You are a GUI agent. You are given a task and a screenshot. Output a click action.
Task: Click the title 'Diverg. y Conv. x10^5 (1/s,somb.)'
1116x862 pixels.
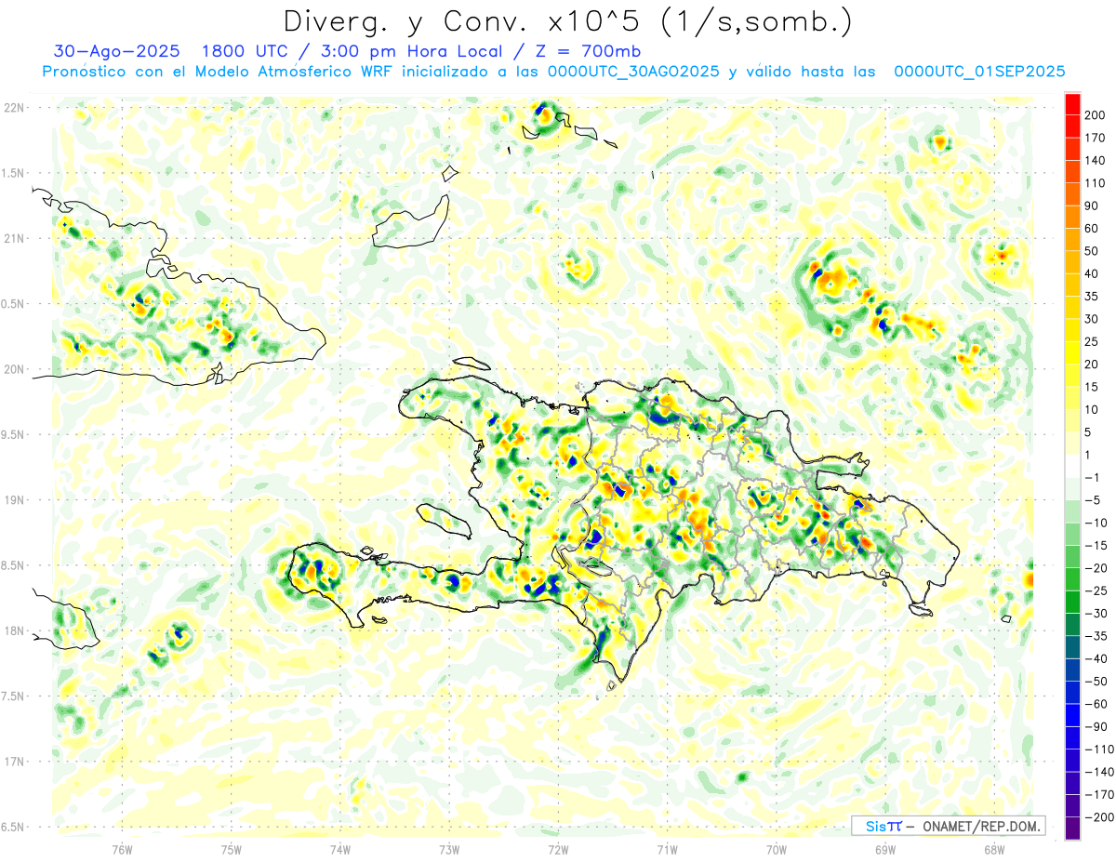(567, 21)
